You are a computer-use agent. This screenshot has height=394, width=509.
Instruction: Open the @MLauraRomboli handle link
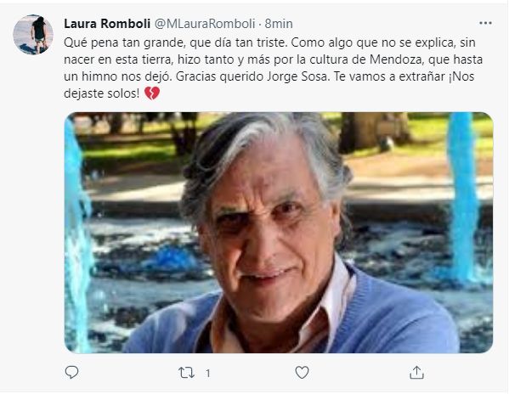tap(205, 24)
